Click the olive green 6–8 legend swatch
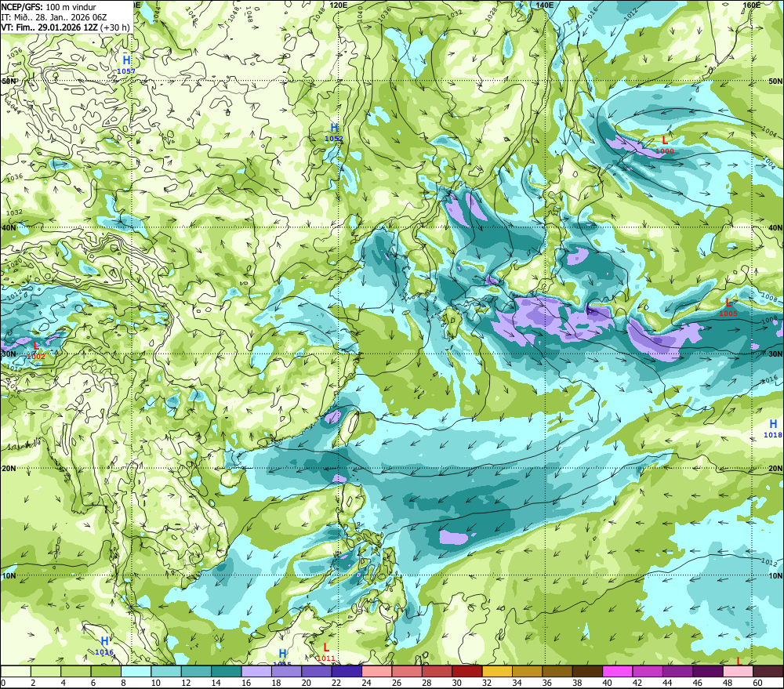The image size is (784, 689). tap(106, 671)
